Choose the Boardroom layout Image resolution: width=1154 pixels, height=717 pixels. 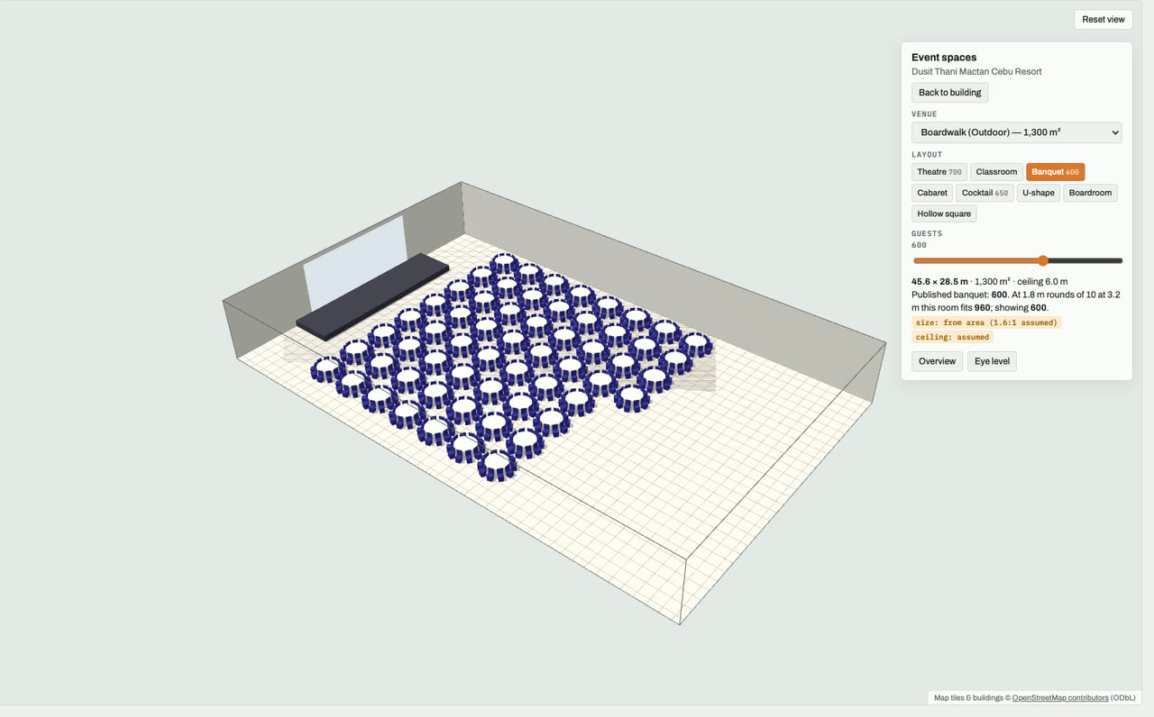(x=1090, y=193)
